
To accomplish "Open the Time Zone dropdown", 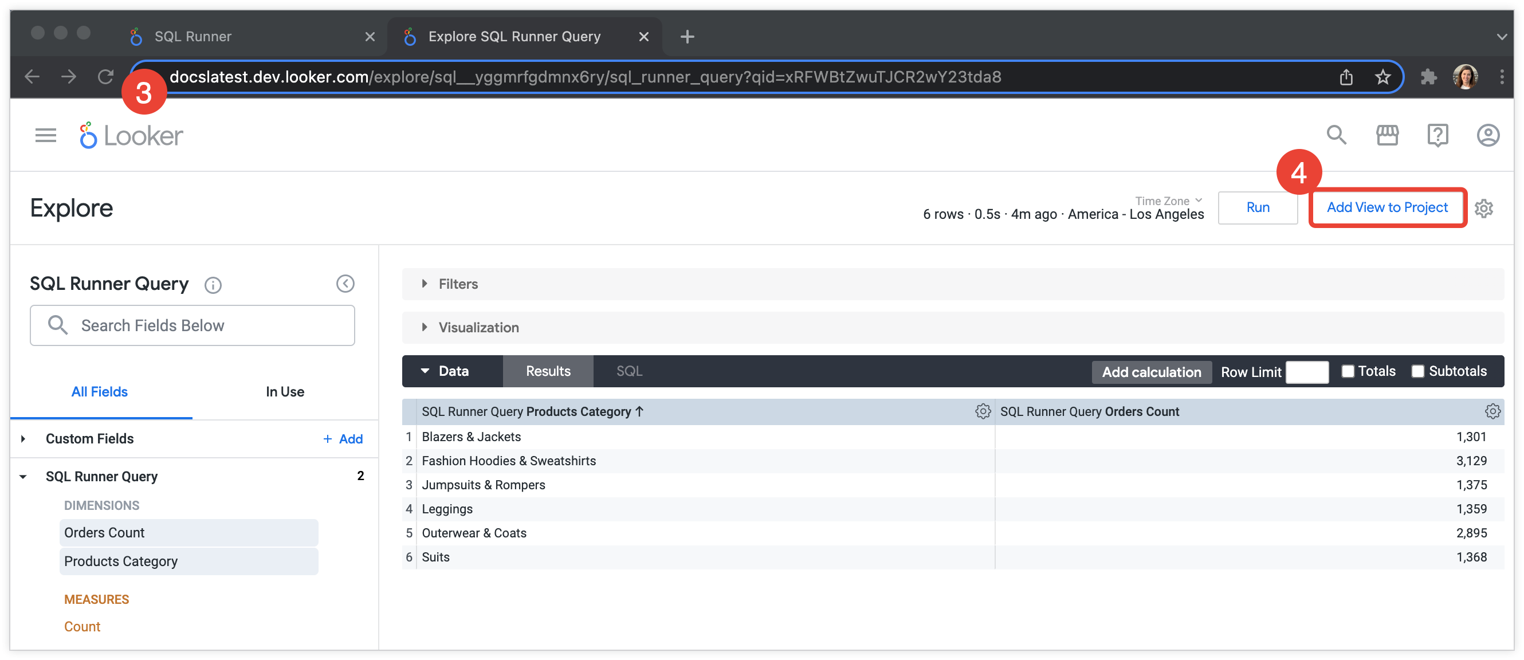I will click(x=1168, y=201).
